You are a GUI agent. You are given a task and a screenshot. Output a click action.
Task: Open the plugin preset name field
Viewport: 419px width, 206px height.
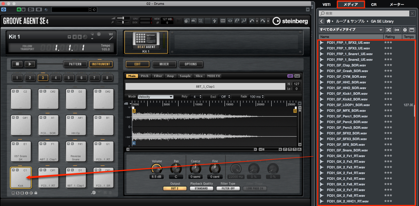coord(70,10)
